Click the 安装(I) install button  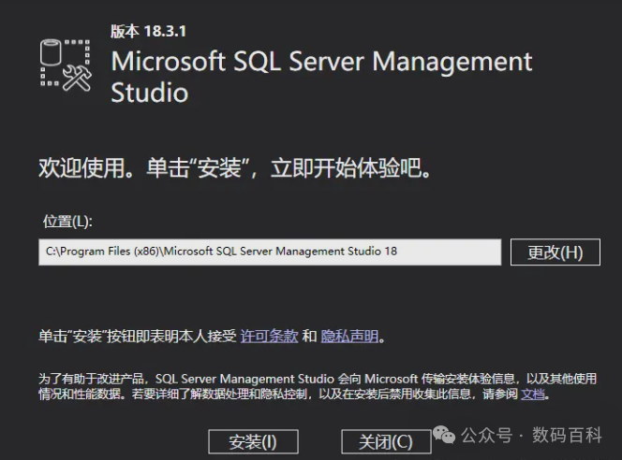(x=253, y=441)
